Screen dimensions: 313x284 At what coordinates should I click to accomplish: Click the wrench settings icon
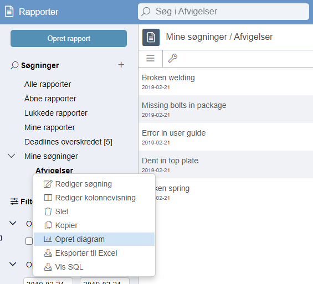coord(173,58)
